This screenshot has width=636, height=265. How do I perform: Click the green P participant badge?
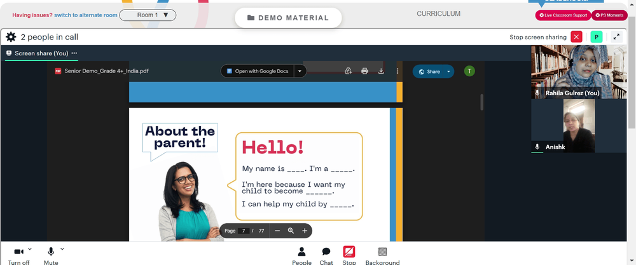pyautogui.click(x=597, y=37)
